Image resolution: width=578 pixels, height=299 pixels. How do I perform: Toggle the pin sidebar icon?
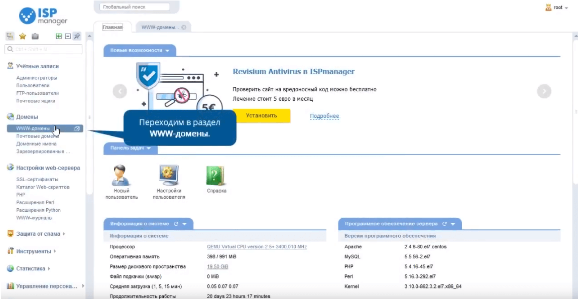pos(77,36)
